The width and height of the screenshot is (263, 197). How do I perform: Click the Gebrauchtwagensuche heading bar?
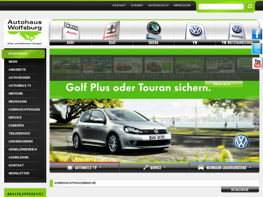(154, 183)
